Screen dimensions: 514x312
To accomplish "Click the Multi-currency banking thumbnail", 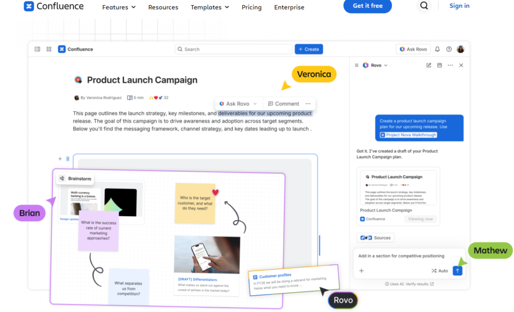I will 84,201.
